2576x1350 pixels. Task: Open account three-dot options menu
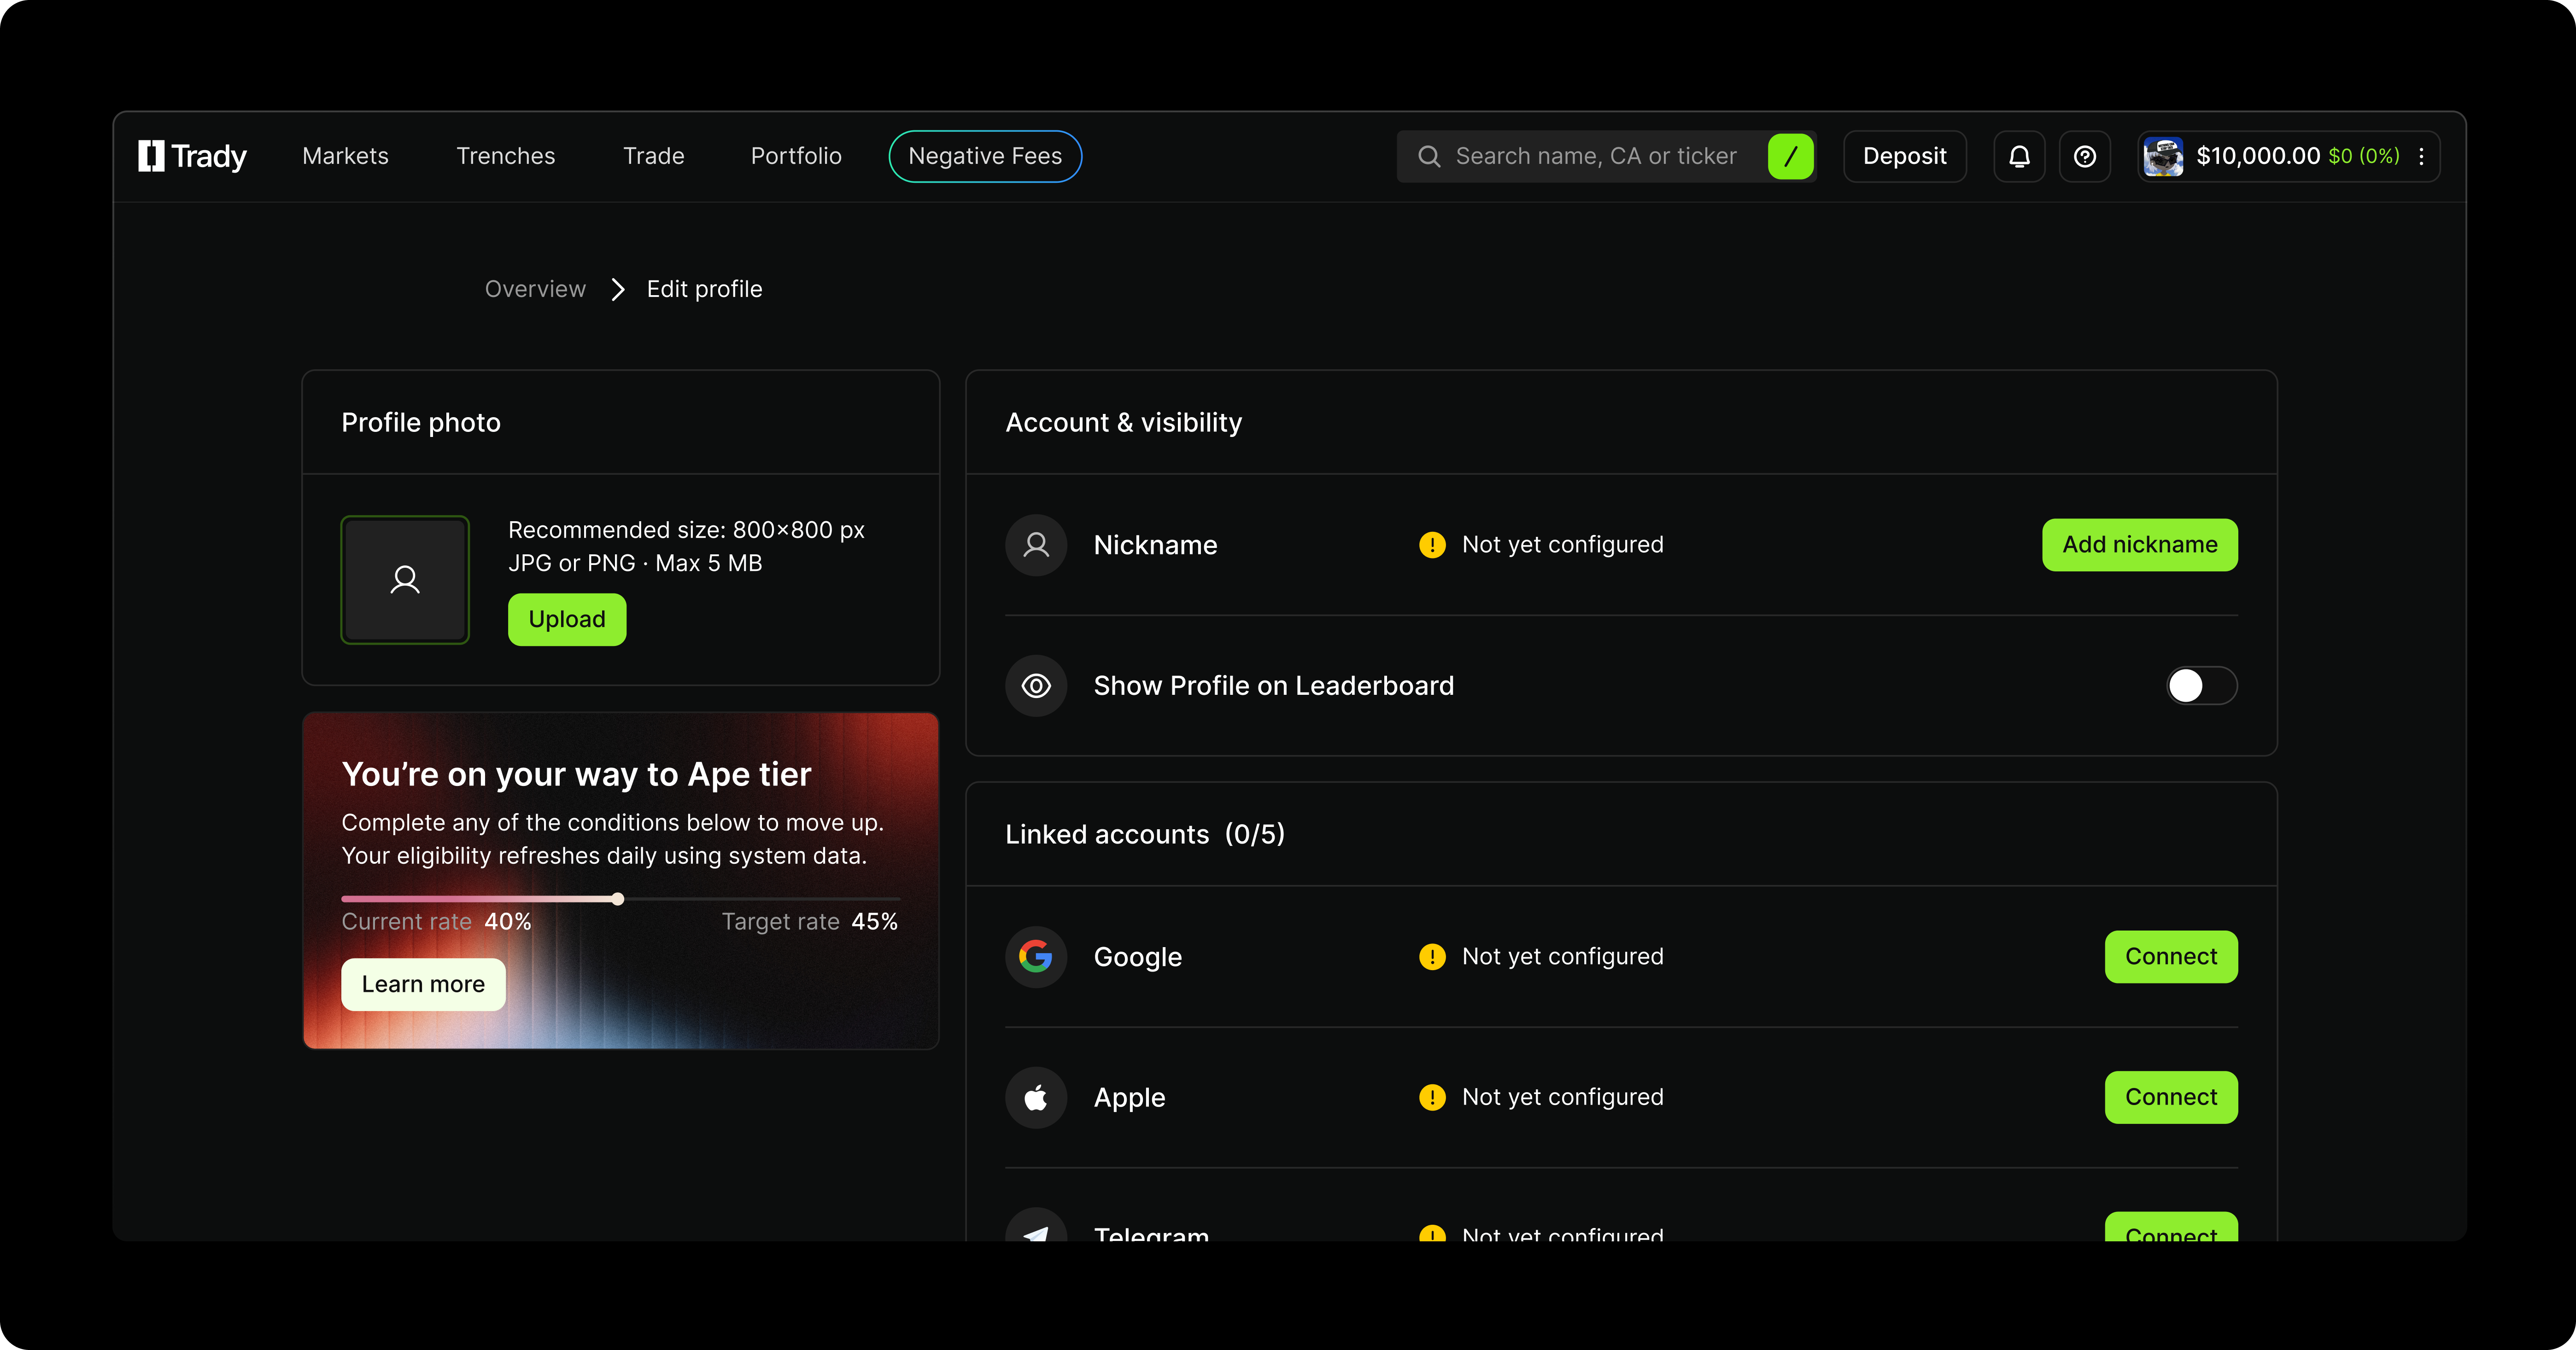[x=2421, y=157]
